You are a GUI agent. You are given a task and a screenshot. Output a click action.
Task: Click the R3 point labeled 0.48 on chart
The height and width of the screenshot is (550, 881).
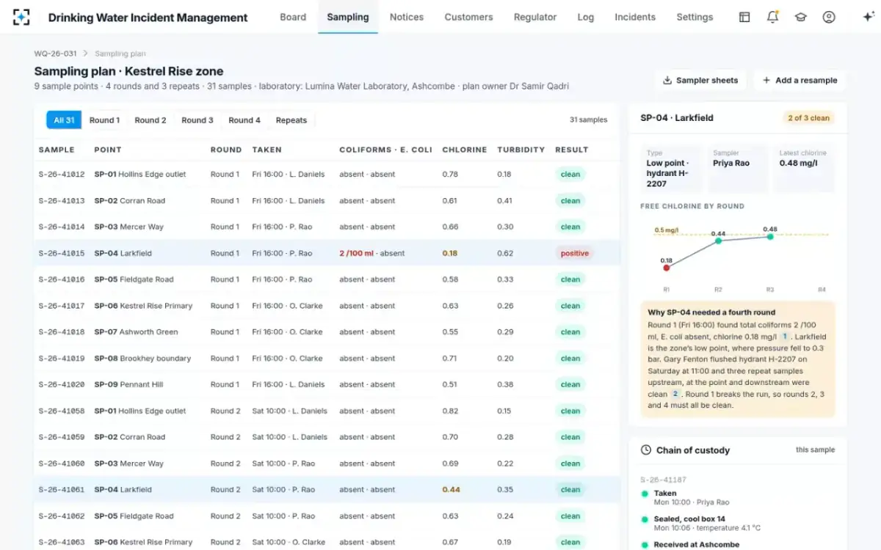[770, 237]
